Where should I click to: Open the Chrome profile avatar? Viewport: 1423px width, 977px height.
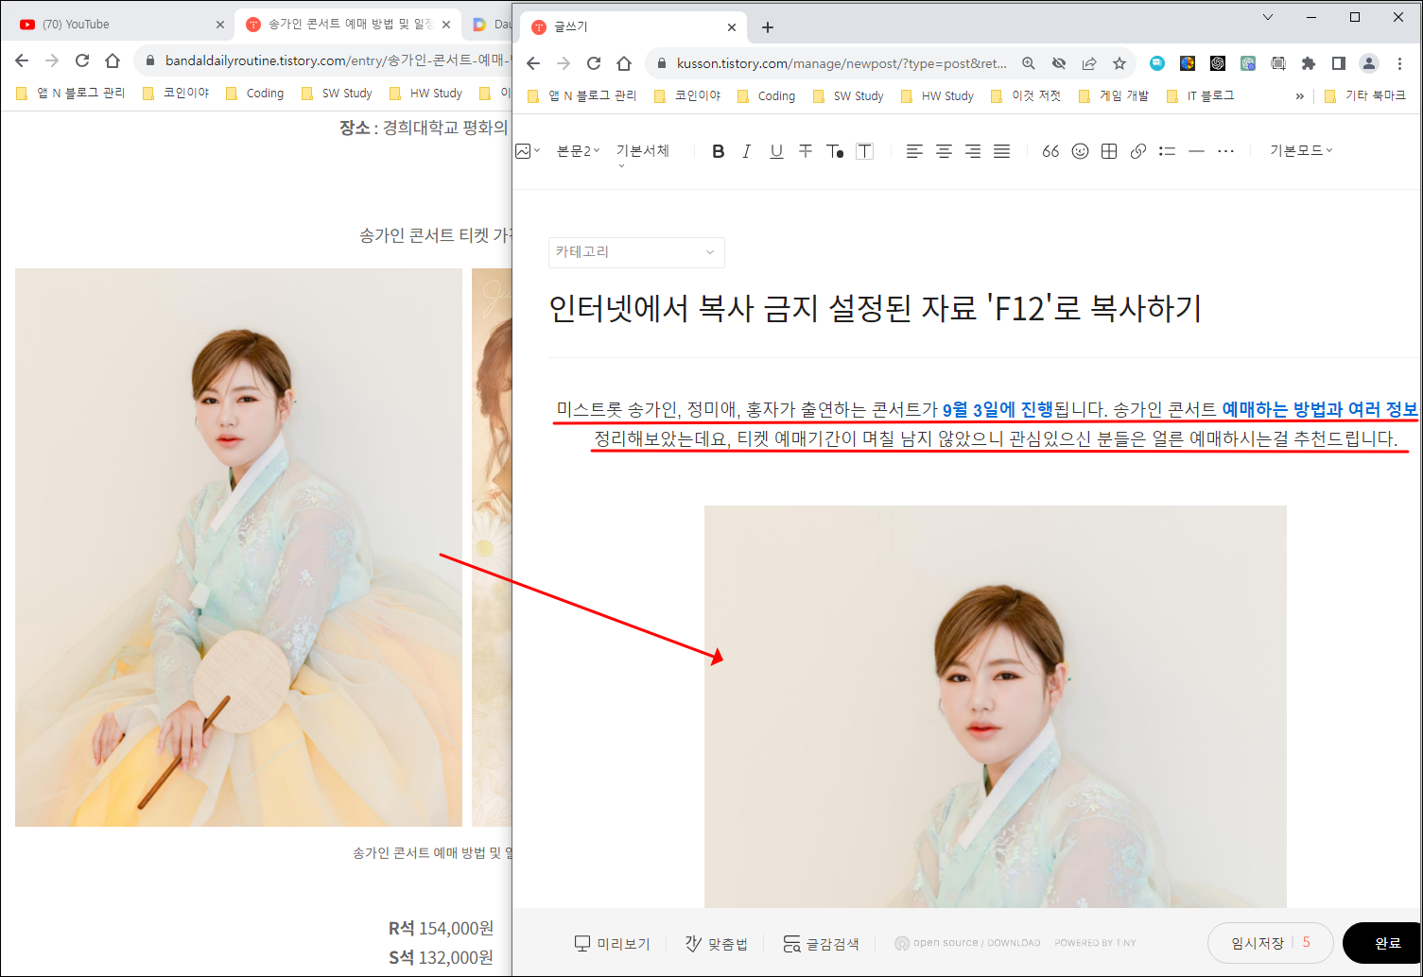click(x=1369, y=63)
